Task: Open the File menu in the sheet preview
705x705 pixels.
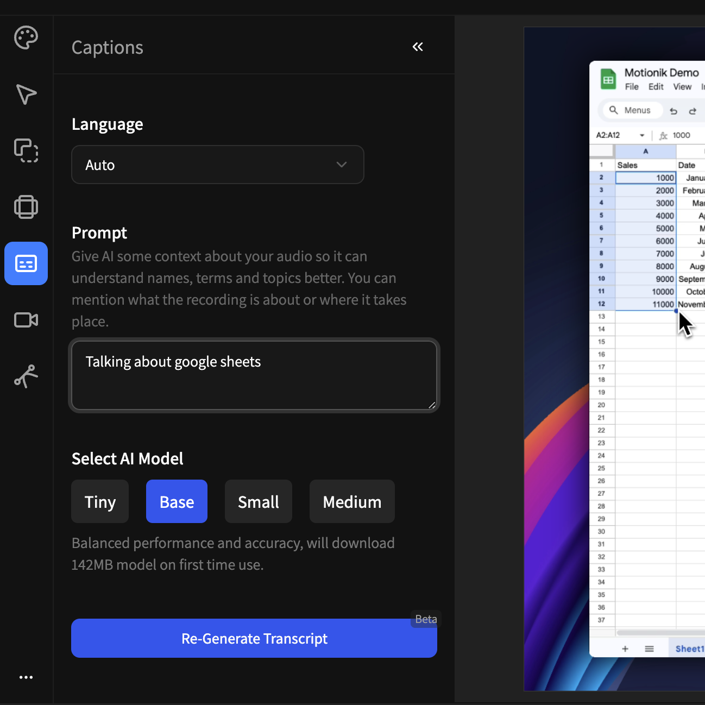Action: (632, 86)
